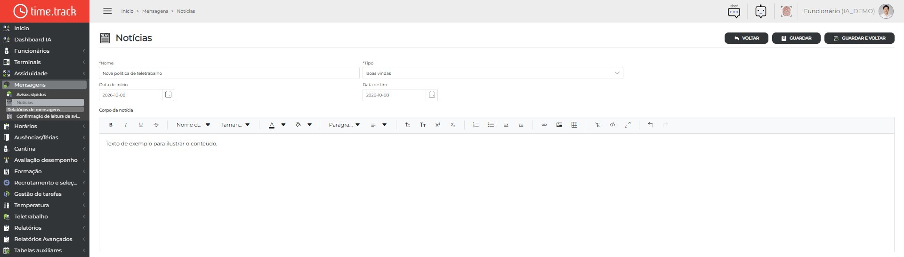
Task: Open the Data de início calendar picker
Action: 168,95
